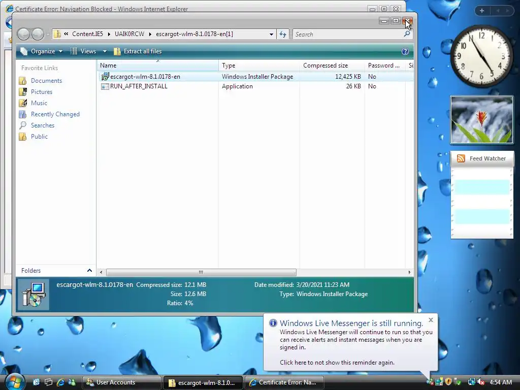Click Extract all files
Image resolution: width=520 pixels, height=390 pixels.
tap(138, 51)
